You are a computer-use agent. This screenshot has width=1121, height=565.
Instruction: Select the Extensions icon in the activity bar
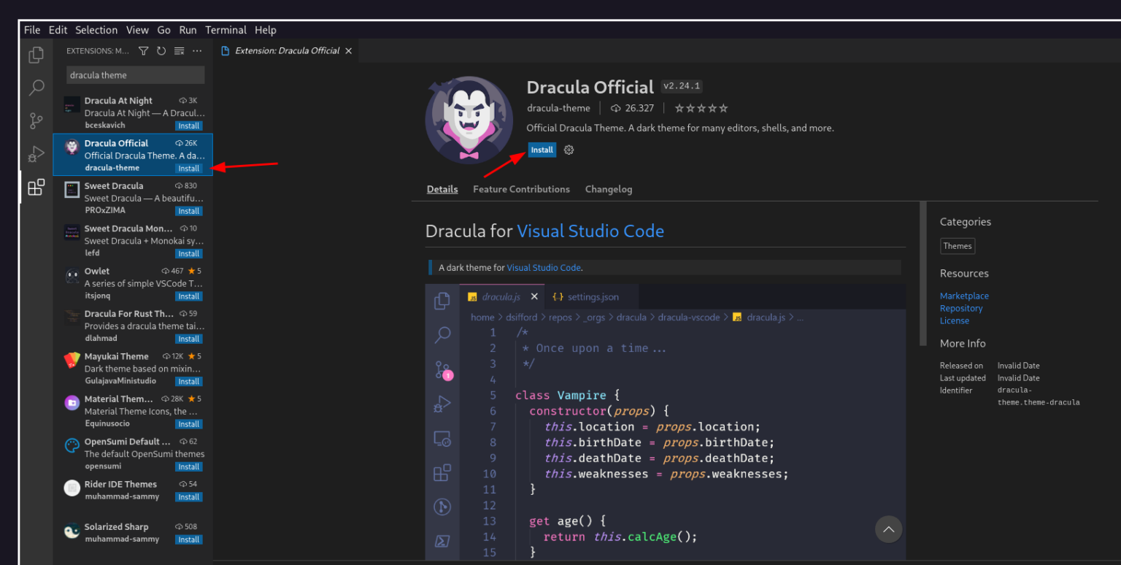click(36, 186)
